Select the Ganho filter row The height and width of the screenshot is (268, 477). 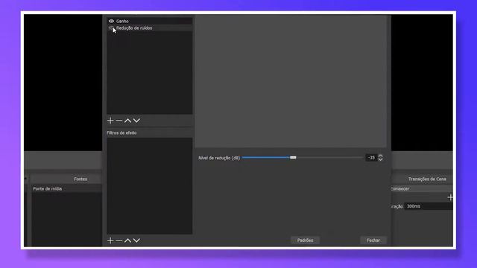[x=149, y=21]
